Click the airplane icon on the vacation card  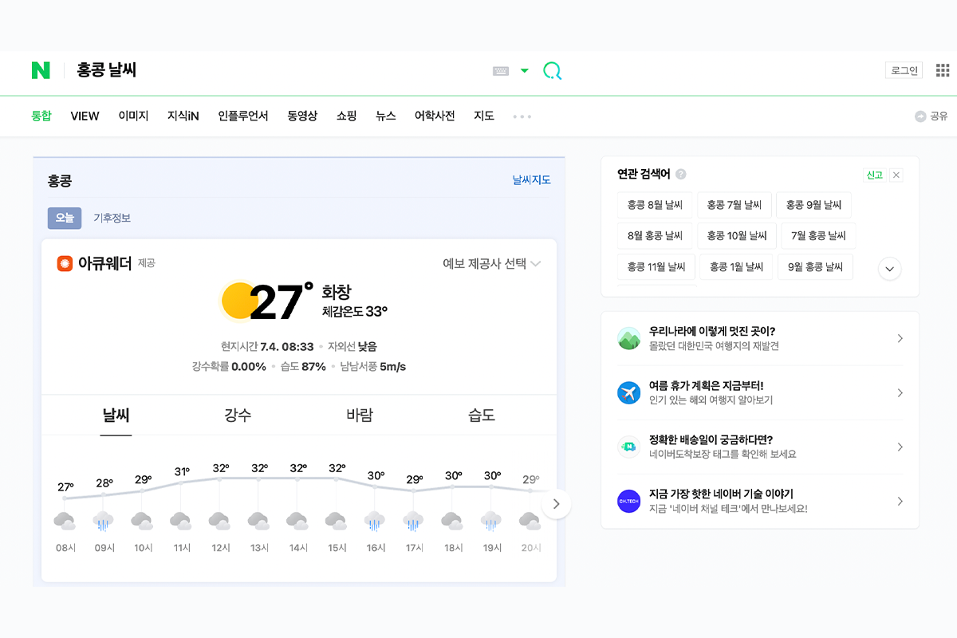tap(628, 392)
